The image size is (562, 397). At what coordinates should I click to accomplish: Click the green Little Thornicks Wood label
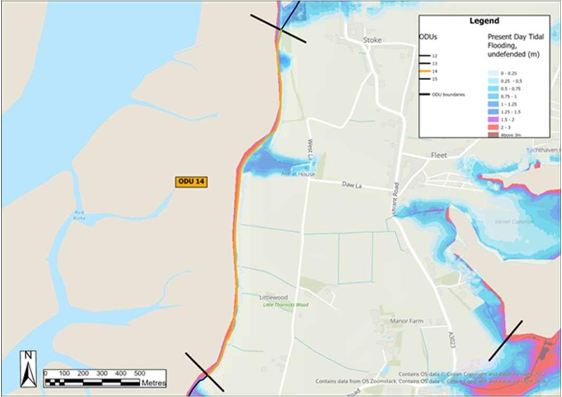pyautogui.click(x=285, y=305)
